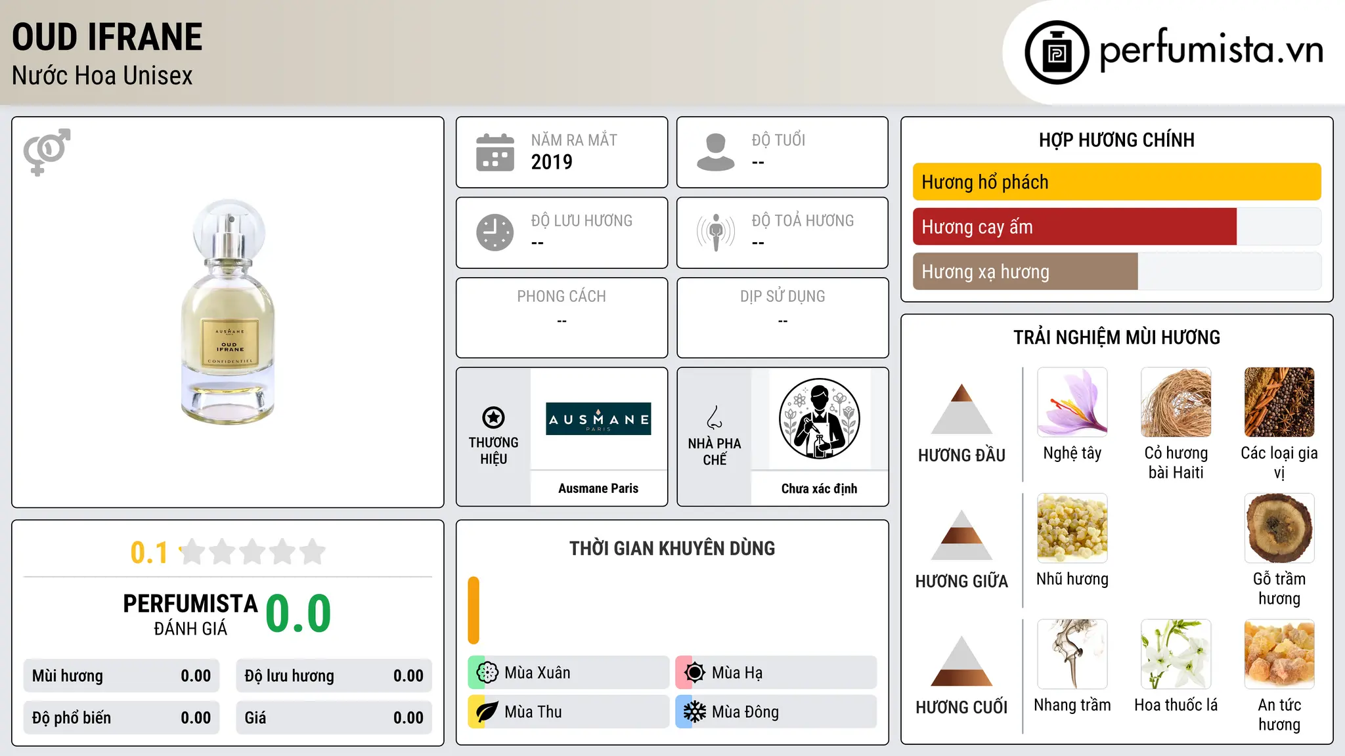The width and height of the screenshot is (1345, 756).
Task: Select the Mùa Hạ season label
Action: pyautogui.click(x=737, y=673)
